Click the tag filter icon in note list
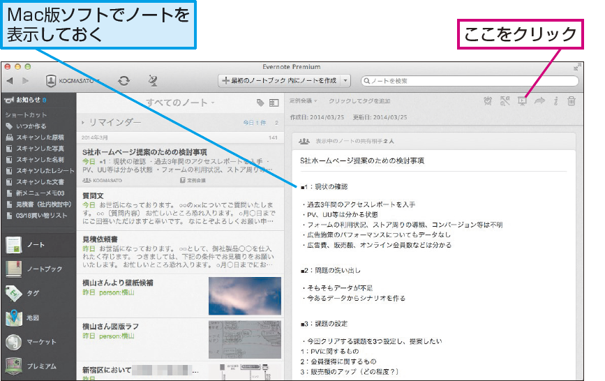This screenshot has width=605, height=381. click(x=260, y=103)
